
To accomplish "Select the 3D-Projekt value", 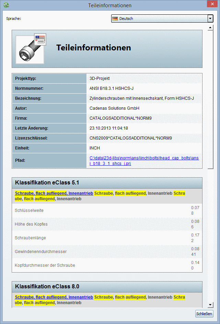I will coord(100,79).
